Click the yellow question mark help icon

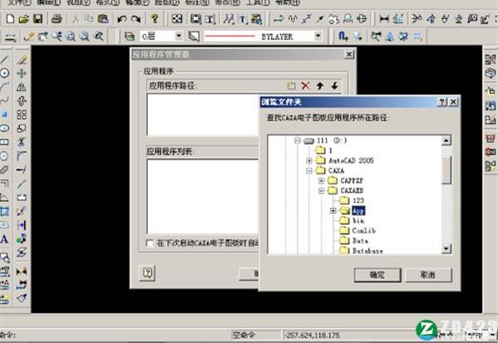(x=155, y=19)
